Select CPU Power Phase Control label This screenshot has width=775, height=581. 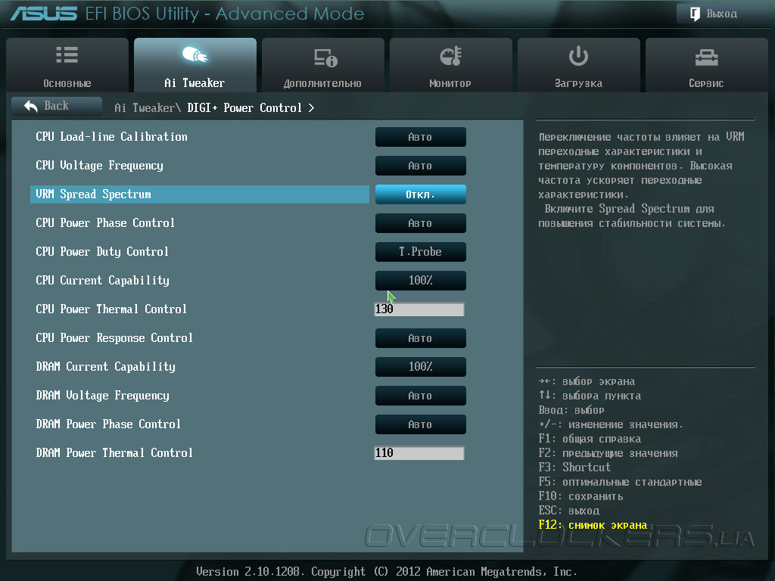105,223
